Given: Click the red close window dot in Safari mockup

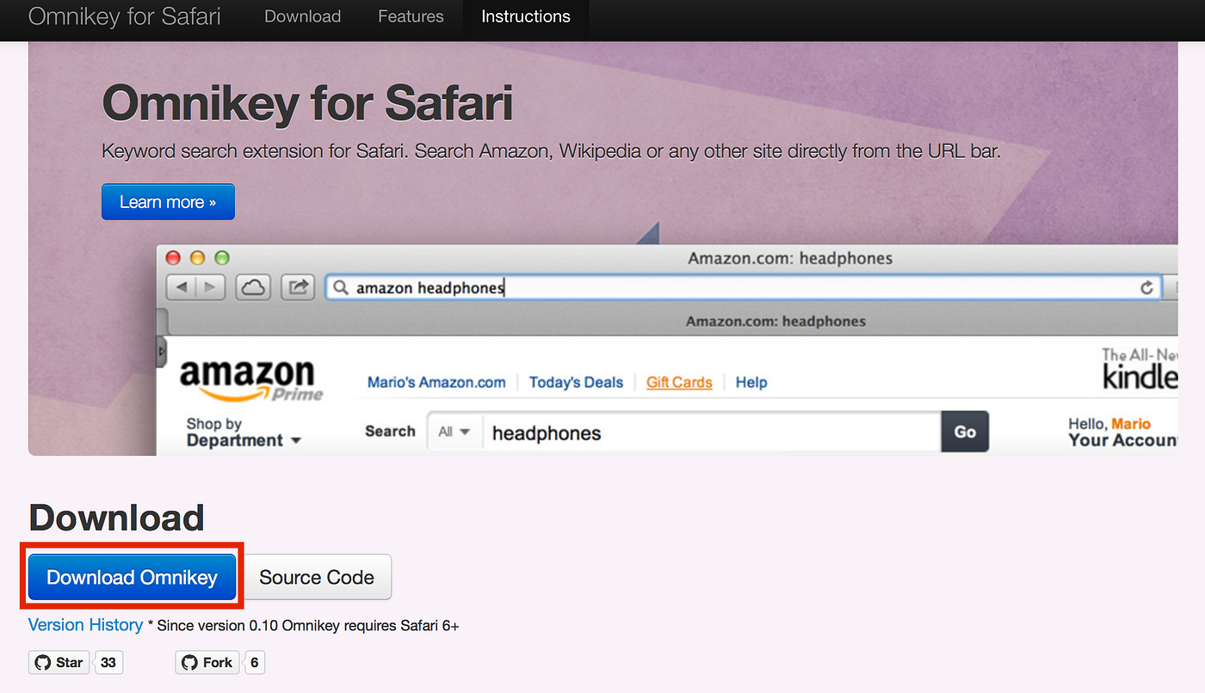Looking at the screenshot, I should point(173,257).
